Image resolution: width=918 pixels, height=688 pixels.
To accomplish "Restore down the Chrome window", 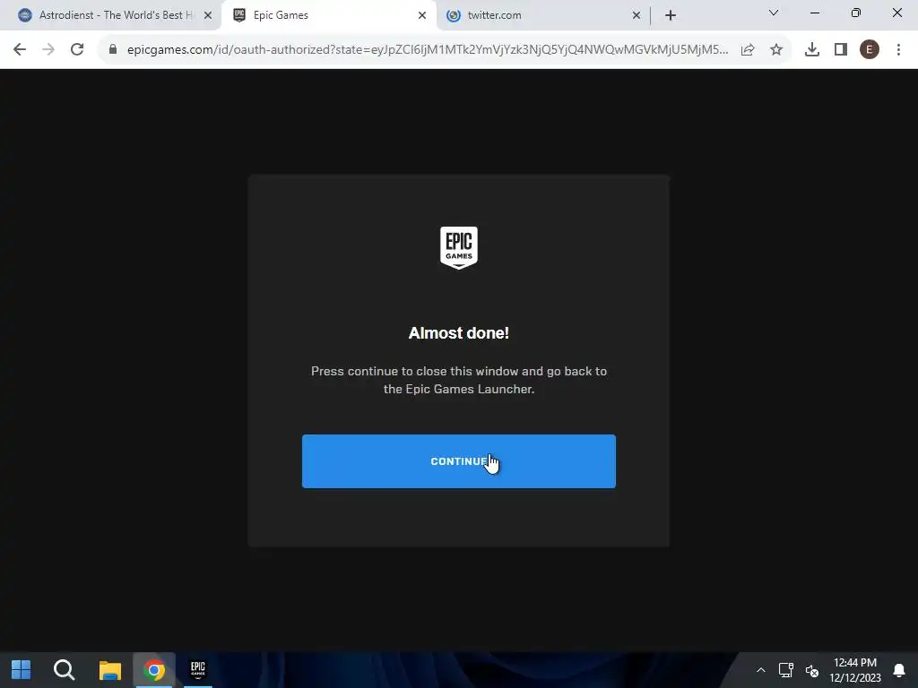I will [x=855, y=13].
